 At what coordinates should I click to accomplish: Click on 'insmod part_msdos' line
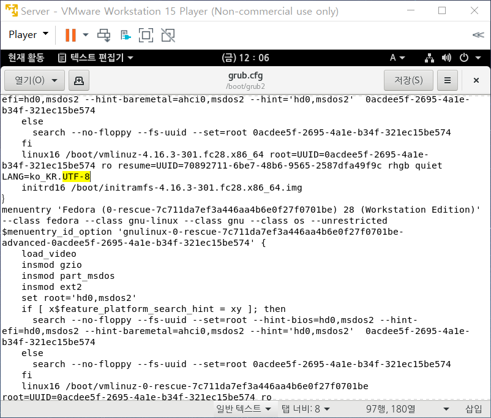[x=68, y=276]
